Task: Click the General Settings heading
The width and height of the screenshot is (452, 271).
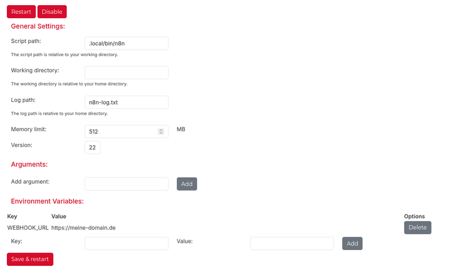Action: tap(38, 26)
